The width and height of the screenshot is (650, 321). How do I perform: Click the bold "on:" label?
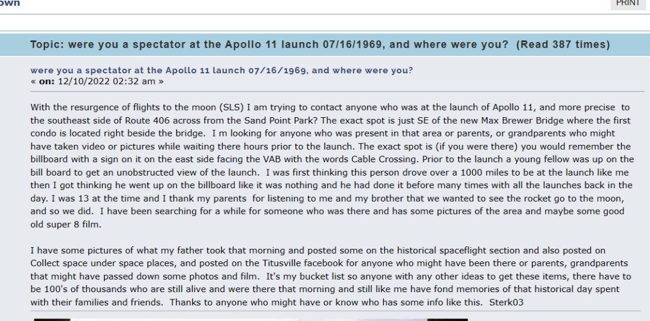47,81
